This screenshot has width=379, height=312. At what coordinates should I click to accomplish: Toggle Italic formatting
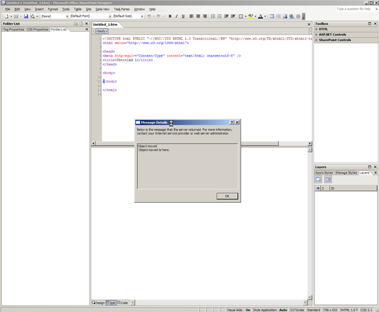(176, 16)
